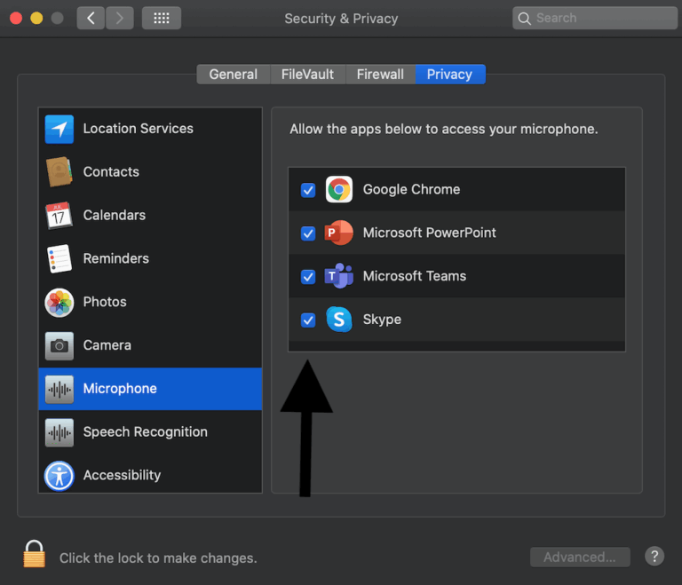
Task: Click the Skype app icon
Action: (x=339, y=320)
